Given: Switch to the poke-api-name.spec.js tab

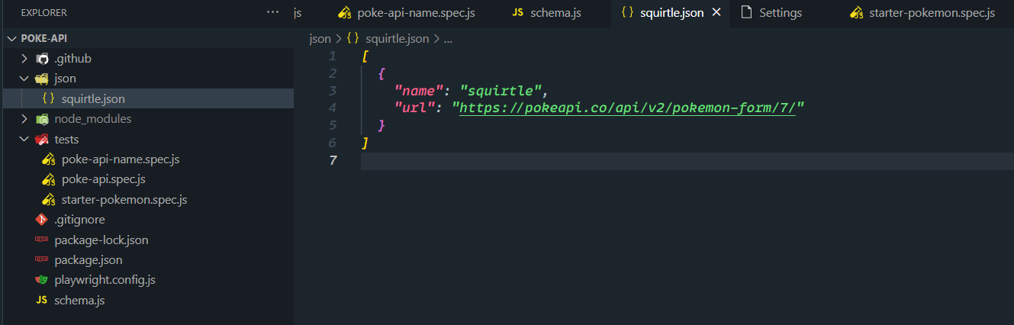Looking at the screenshot, I should [x=405, y=13].
